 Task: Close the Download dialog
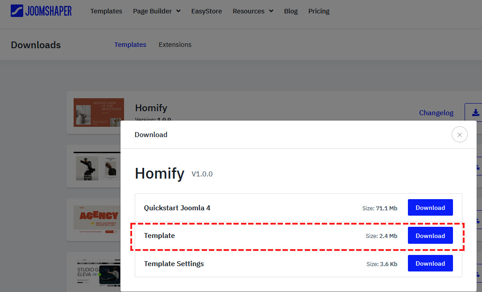[x=460, y=135]
